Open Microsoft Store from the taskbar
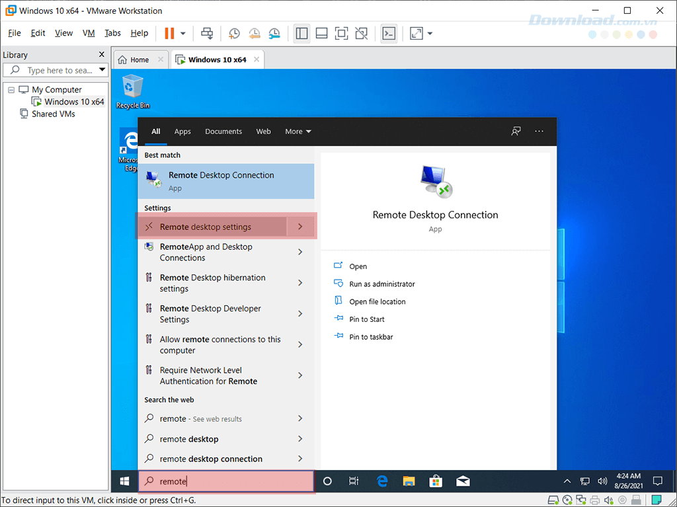 click(x=436, y=481)
